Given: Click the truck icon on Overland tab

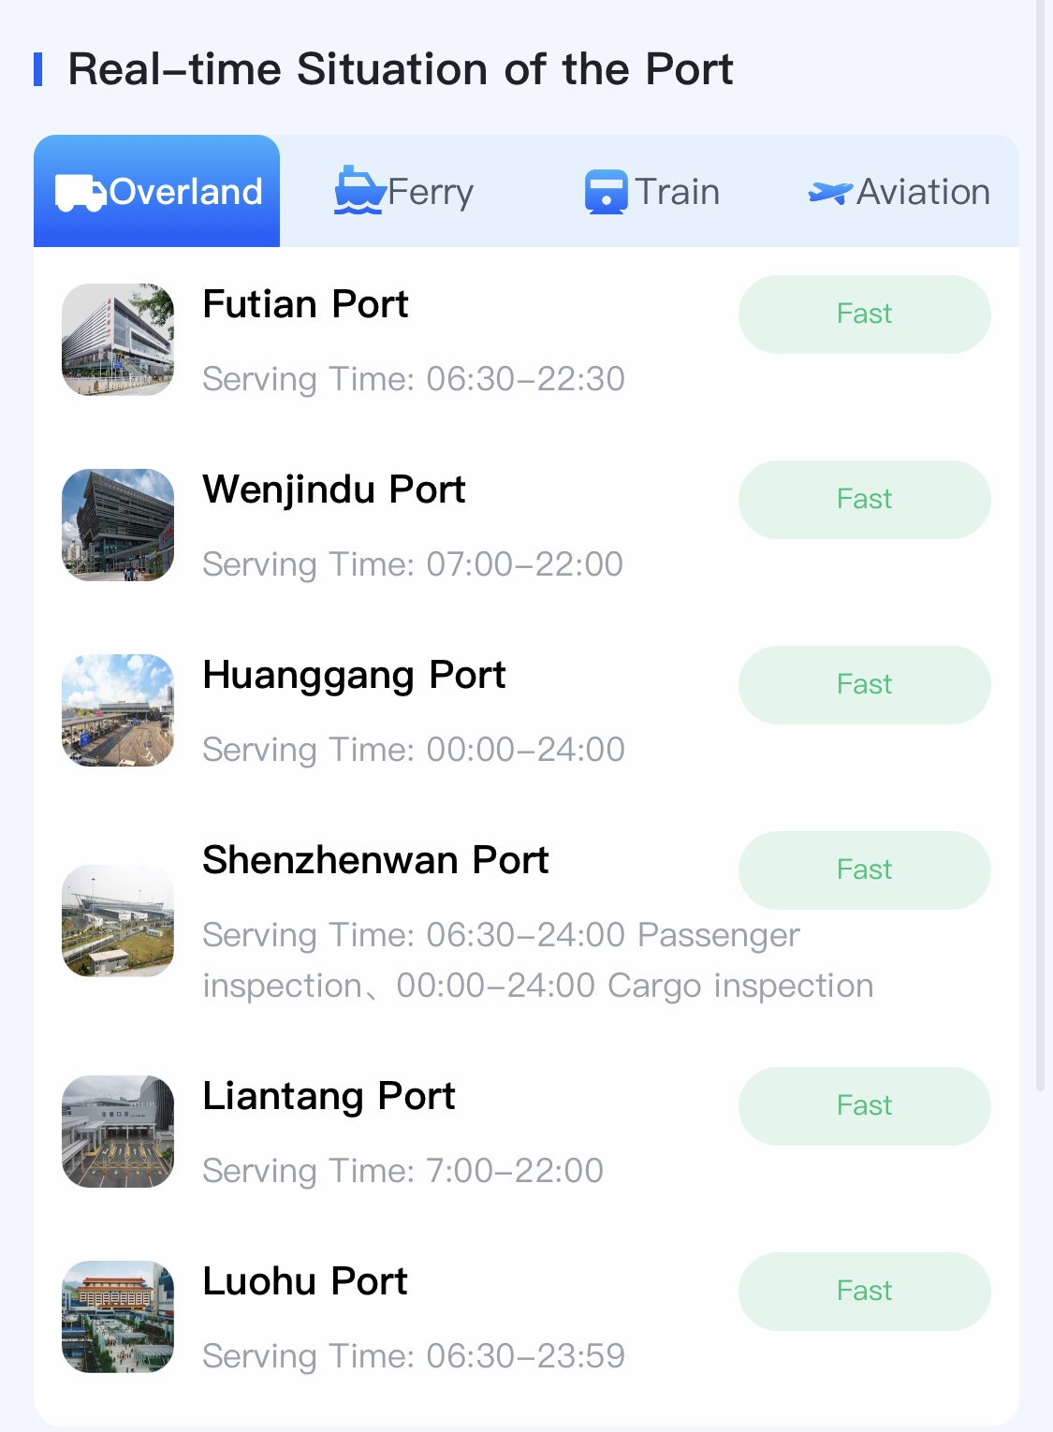Looking at the screenshot, I should 80,192.
